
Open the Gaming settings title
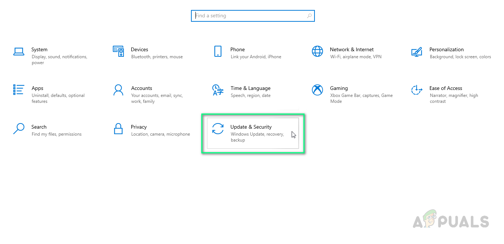[x=339, y=88]
